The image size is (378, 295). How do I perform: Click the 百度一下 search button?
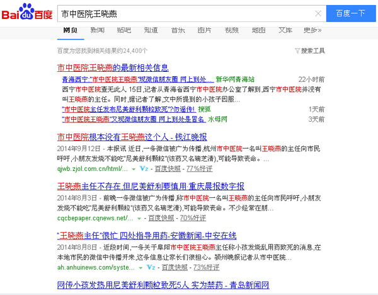351,13
